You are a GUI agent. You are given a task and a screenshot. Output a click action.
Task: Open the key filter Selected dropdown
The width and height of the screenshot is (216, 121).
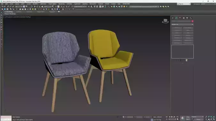197,117
